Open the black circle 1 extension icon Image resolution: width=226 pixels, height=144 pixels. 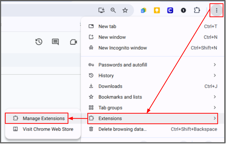[x=183, y=10]
